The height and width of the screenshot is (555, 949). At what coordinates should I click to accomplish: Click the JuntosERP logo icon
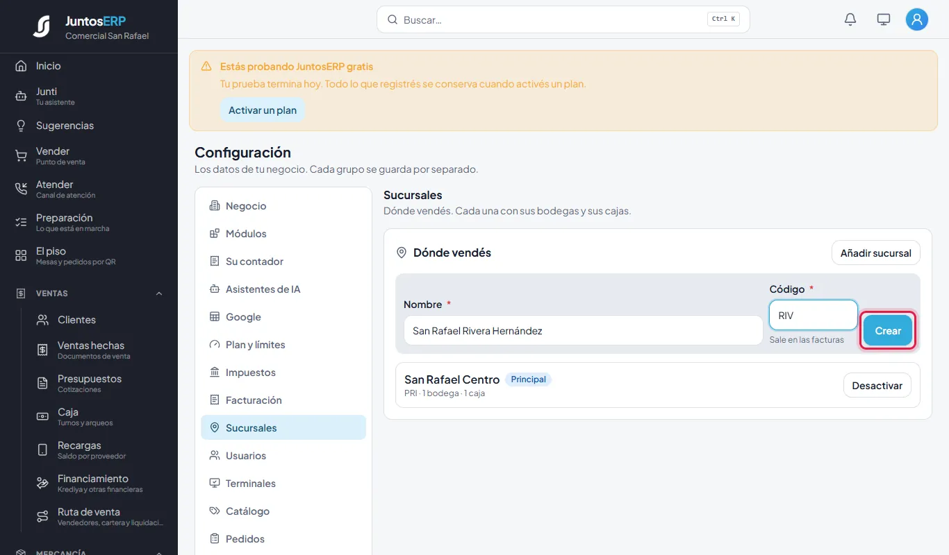42,26
